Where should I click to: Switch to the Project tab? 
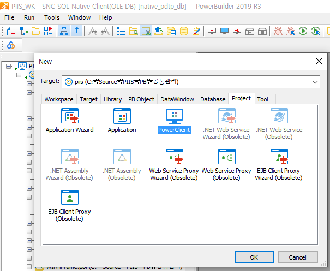click(x=242, y=99)
